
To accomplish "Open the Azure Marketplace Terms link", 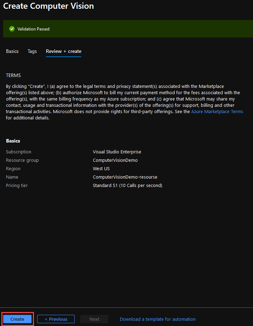I will pos(217,111).
